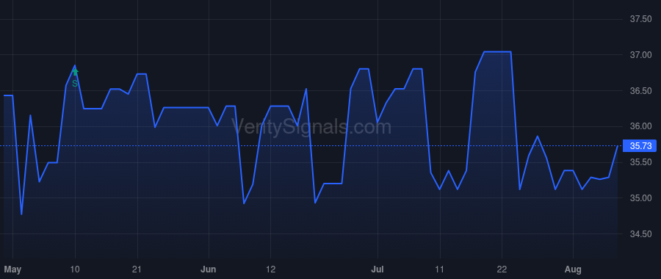
Task: Select the 35.00 price axis label
Action: [x=640, y=198]
